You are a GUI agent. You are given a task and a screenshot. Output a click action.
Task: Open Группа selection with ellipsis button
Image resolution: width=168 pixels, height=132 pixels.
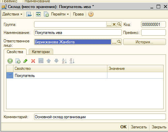109,25
